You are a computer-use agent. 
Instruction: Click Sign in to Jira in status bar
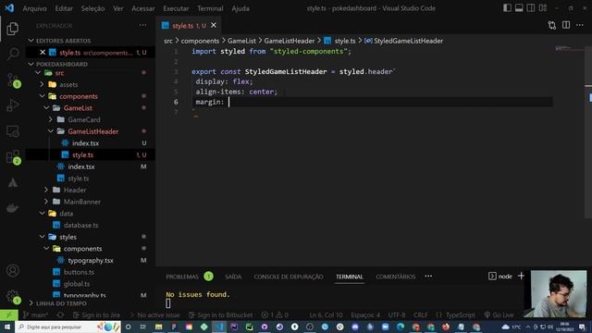tap(96, 314)
